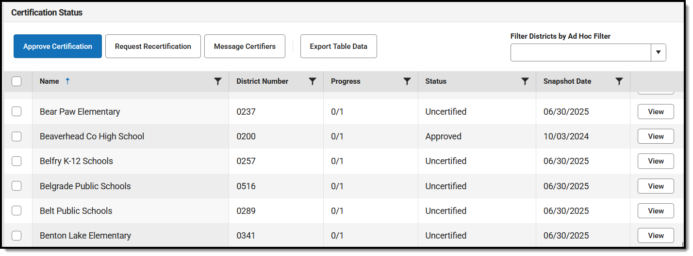The width and height of the screenshot is (693, 256).
Task: Open the Status column filter icon
Action: 525,82
